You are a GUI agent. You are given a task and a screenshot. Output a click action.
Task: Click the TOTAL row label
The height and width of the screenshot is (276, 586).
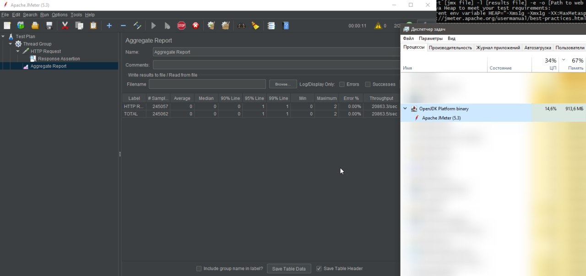point(131,114)
